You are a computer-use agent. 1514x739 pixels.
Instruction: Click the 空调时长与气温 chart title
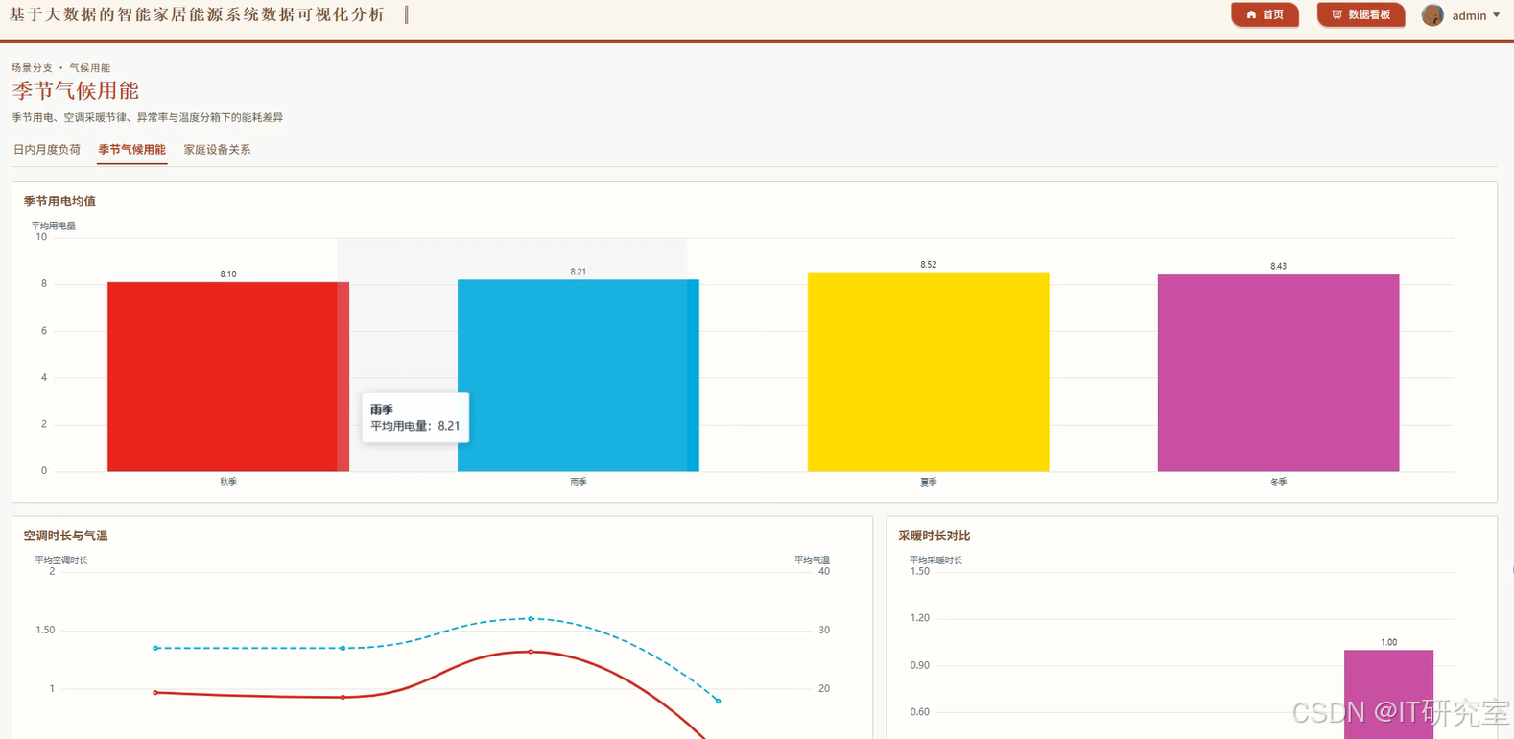(65, 536)
